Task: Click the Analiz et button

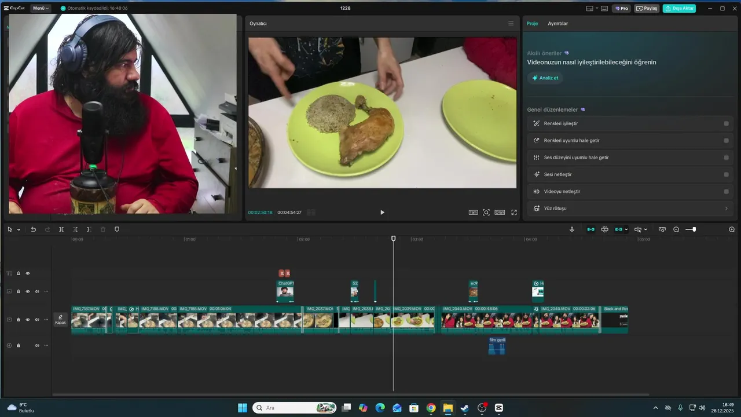Action: (x=545, y=78)
